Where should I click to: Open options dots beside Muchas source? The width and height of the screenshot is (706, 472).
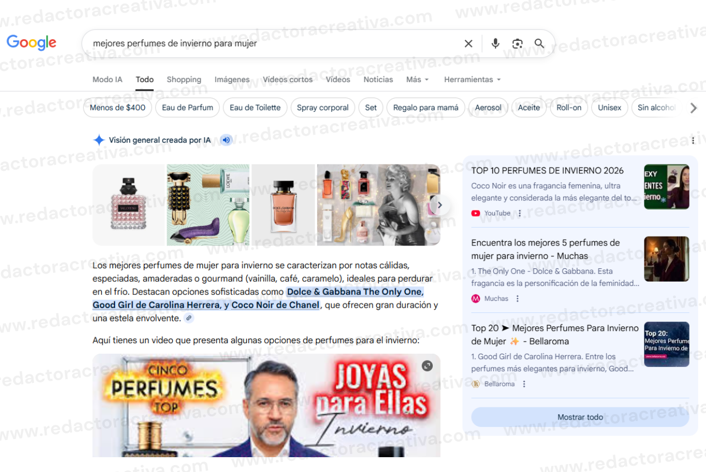pos(518,299)
